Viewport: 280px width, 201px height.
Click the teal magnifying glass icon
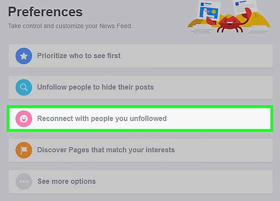24,87
